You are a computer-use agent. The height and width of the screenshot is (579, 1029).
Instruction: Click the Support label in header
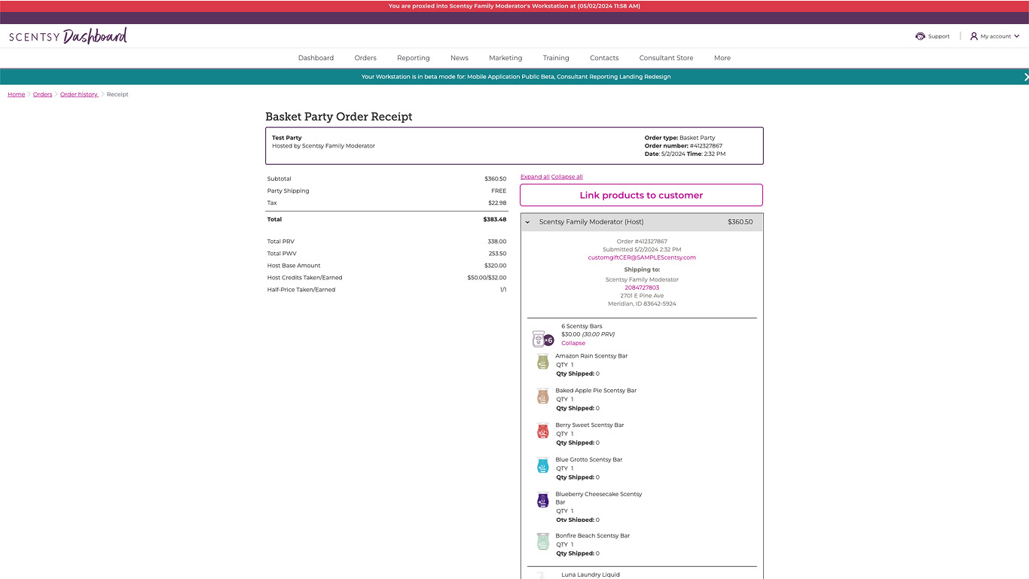click(939, 36)
